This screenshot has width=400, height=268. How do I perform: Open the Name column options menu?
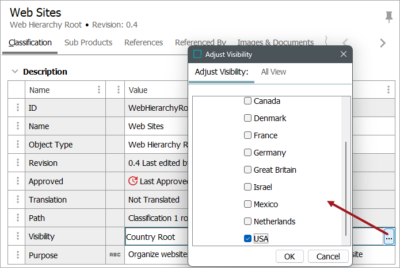pos(99,90)
